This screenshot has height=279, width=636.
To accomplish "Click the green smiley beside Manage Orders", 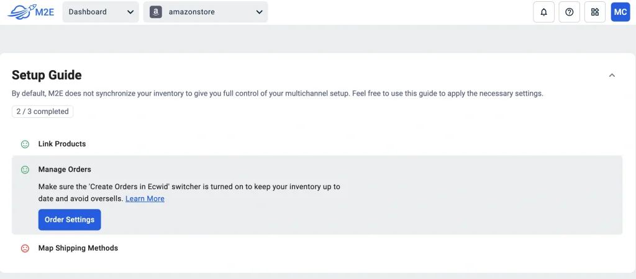I will [x=25, y=169].
